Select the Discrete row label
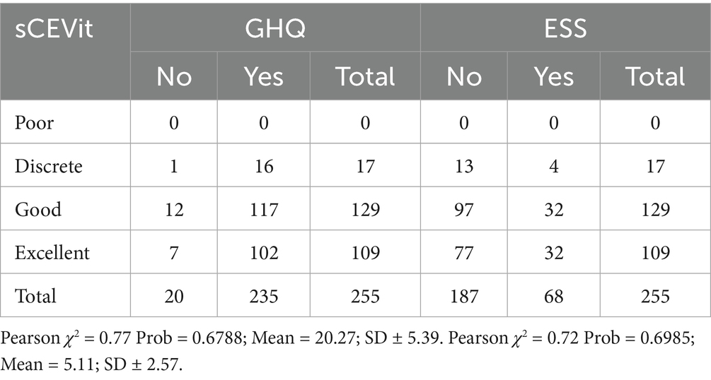 coord(49,166)
